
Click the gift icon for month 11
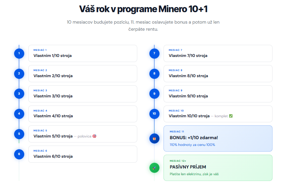(x=154, y=138)
